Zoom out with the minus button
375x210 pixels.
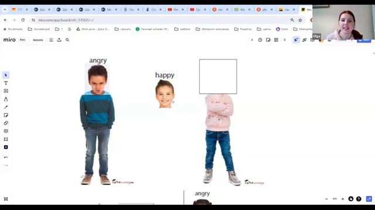pos(327,199)
